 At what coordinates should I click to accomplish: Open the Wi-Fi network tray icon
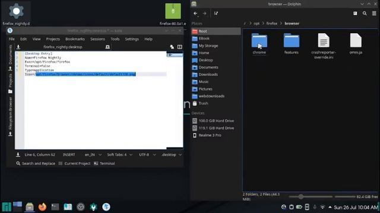pyautogui.click(x=322, y=207)
